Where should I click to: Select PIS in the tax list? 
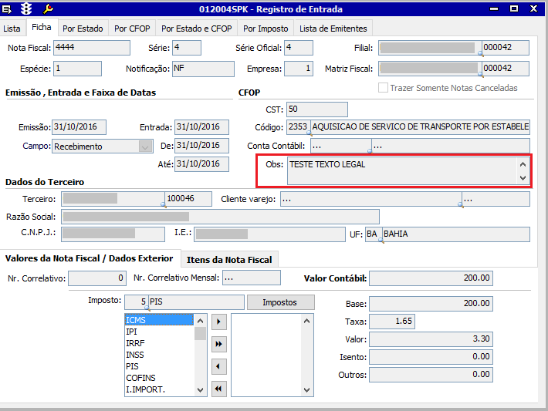(x=159, y=366)
